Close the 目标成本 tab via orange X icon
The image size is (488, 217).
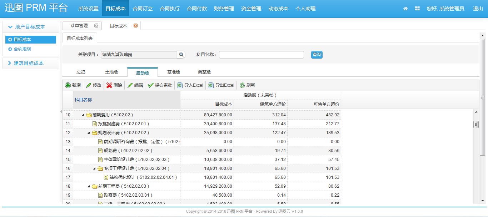[x=135, y=26]
